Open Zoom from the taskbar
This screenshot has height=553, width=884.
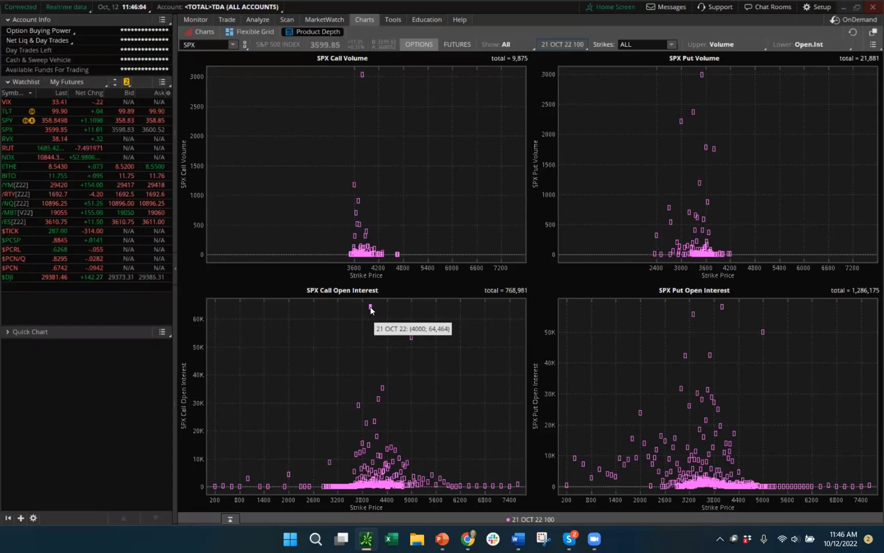coord(594,539)
